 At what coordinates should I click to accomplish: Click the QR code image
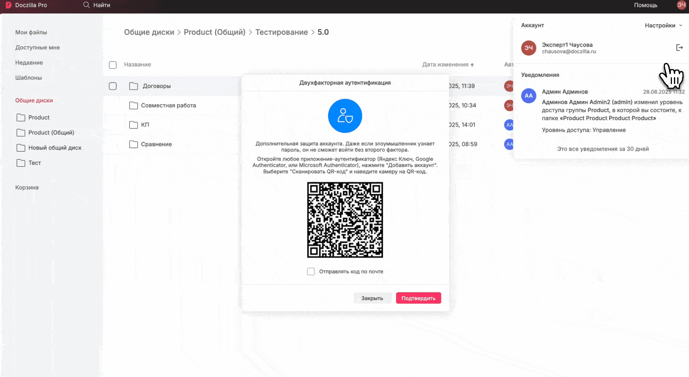point(345,220)
